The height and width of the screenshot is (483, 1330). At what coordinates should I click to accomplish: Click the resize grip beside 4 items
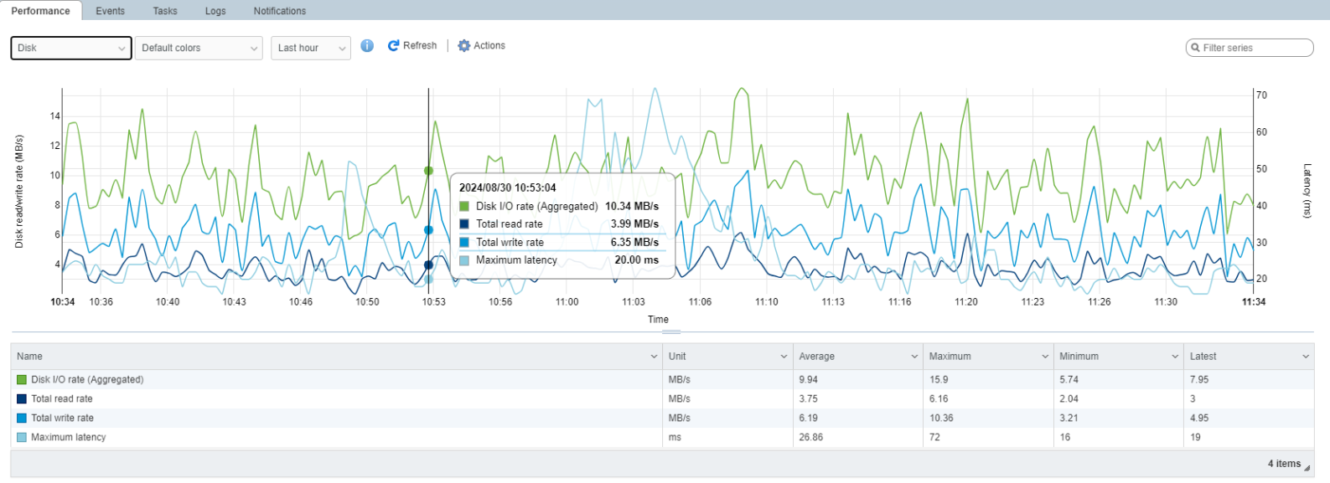coord(1307,468)
